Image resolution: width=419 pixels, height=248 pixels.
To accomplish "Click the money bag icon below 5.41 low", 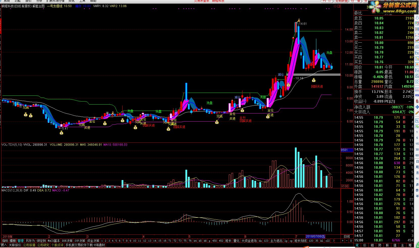I will pos(61,133).
